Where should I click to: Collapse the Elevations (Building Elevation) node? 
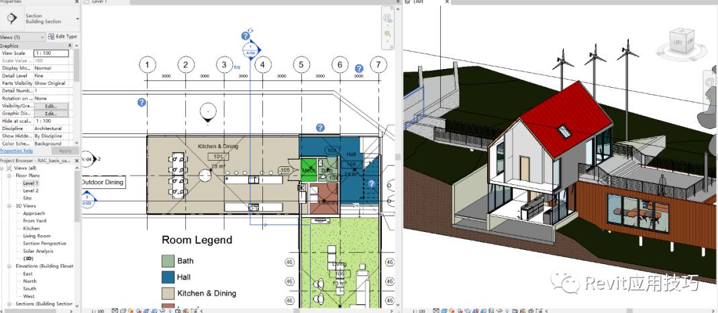click(x=9, y=266)
